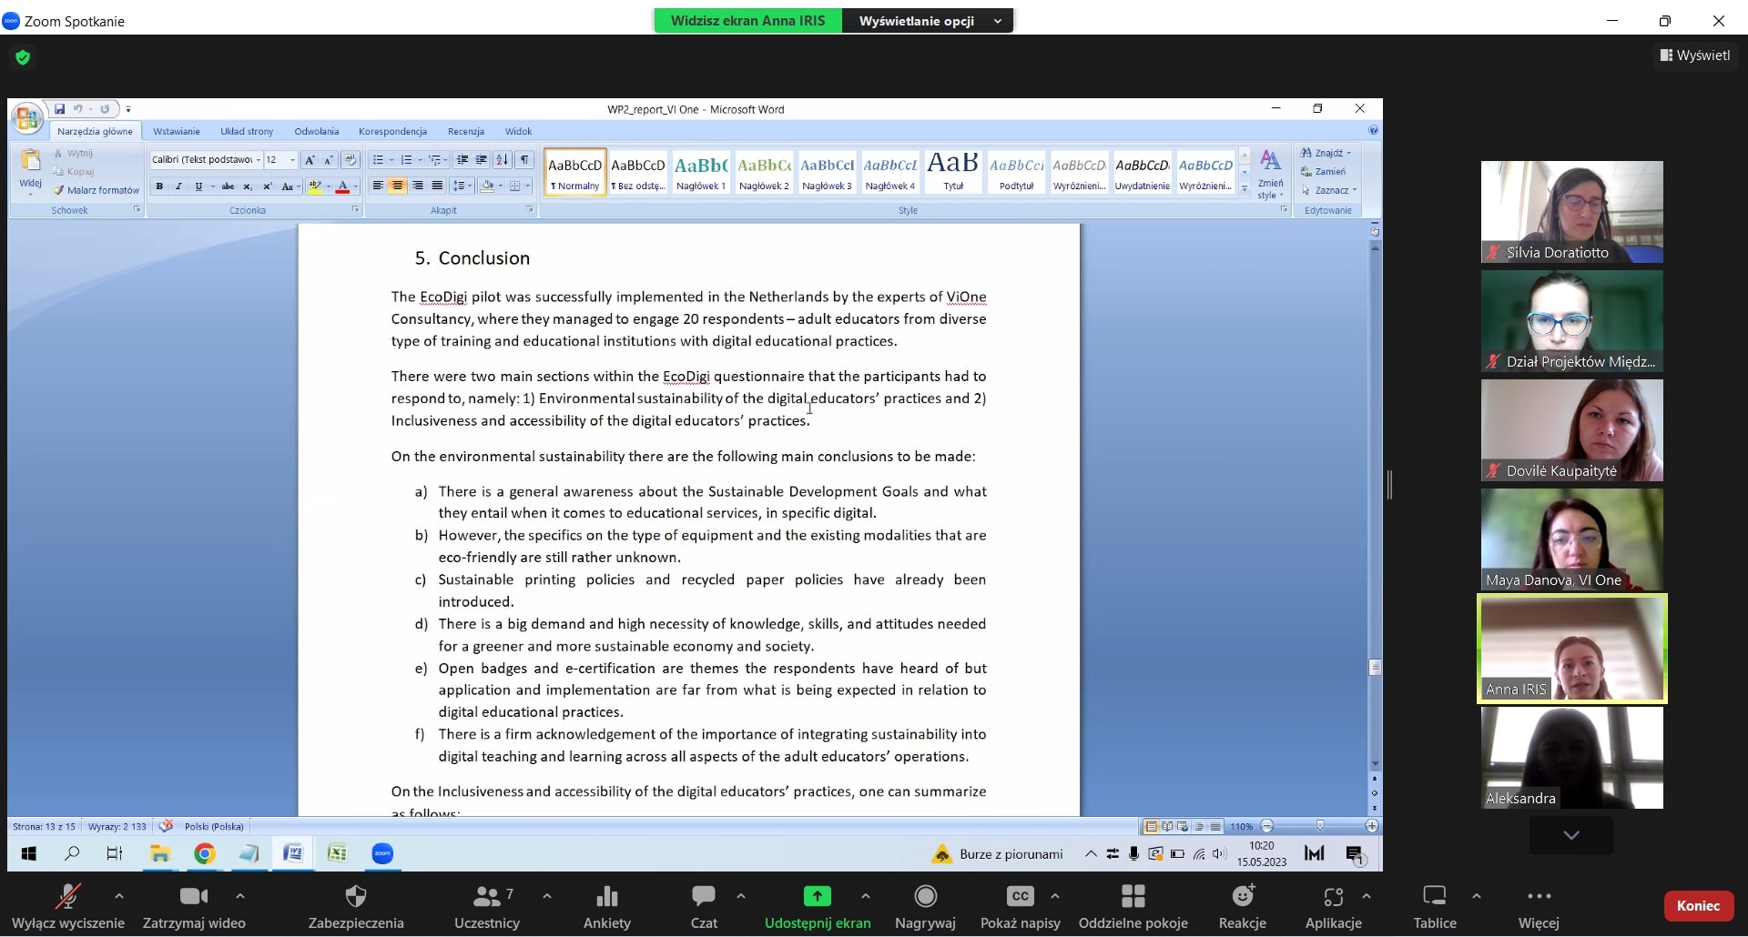Viewport: 1748px width, 937px height.
Task: Open Tablice whiteboards
Action: [1435, 906]
